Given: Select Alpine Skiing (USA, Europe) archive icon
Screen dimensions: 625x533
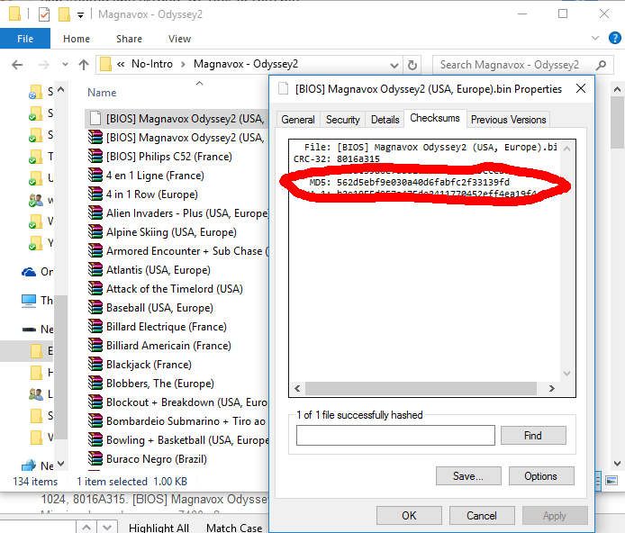Looking at the screenshot, I should point(95,232).
